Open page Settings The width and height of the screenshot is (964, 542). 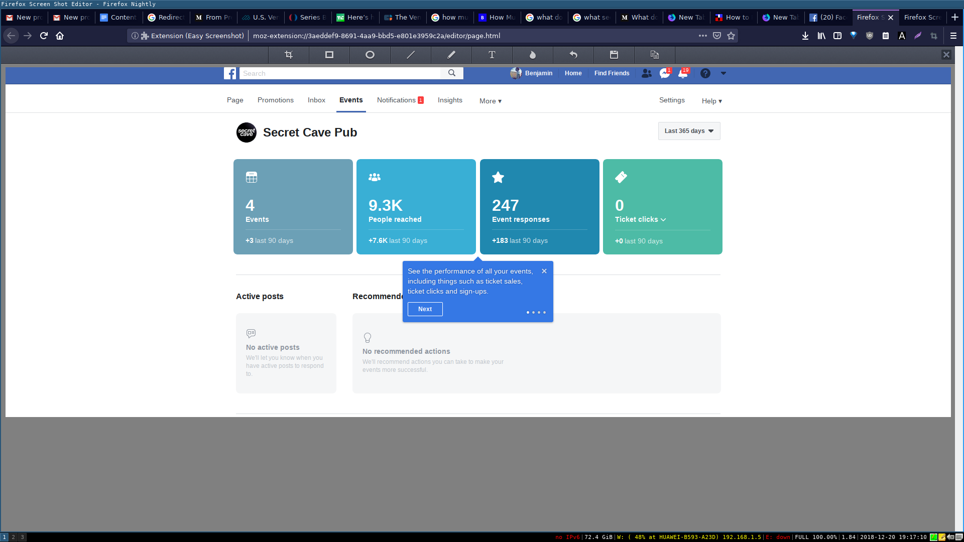tap(672, 100)
